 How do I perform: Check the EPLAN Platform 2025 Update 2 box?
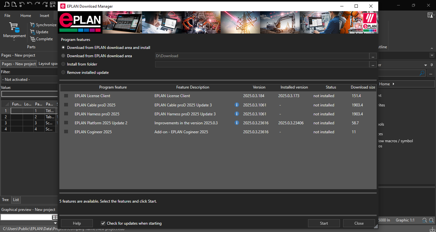point(66,123)
